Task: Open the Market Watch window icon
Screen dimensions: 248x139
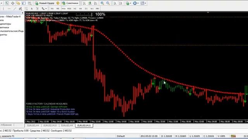Action: pyautogui.click(x=7, y=3)
